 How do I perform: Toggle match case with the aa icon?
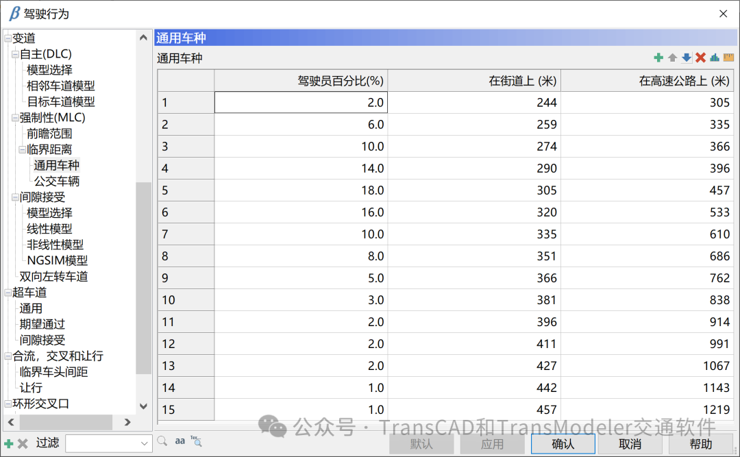point(180,442)
